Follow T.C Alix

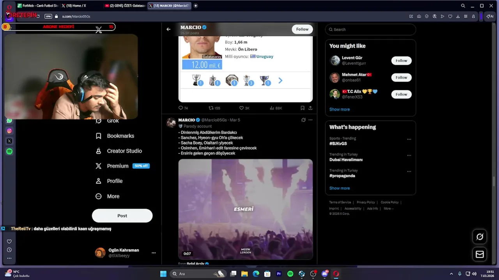pyautogui.click(x=401, y=94)
